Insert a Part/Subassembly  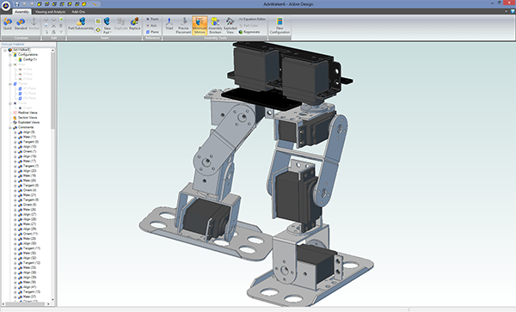tap(81, 24)
